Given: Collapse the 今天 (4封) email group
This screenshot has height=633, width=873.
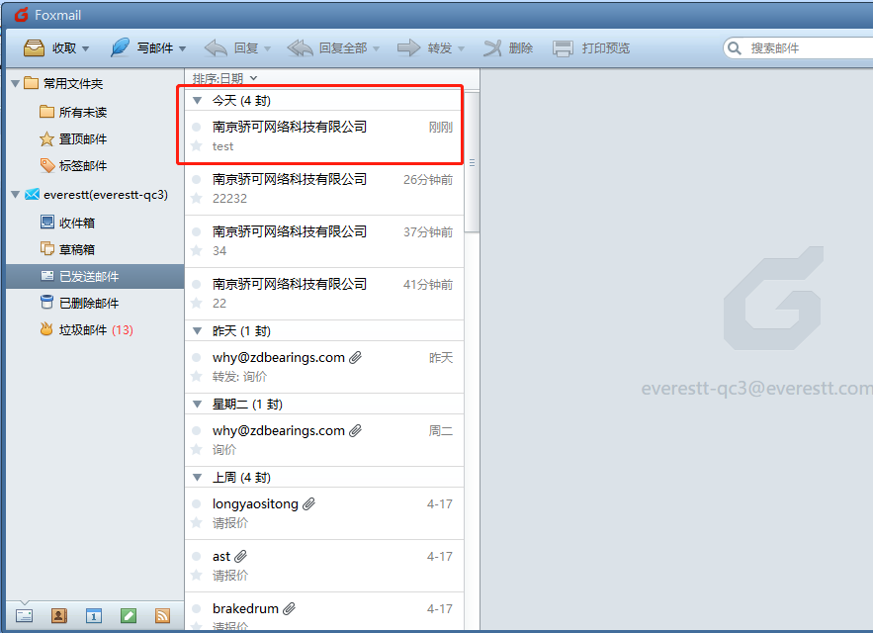Looking at the screenshot, I should click(196, 99).
